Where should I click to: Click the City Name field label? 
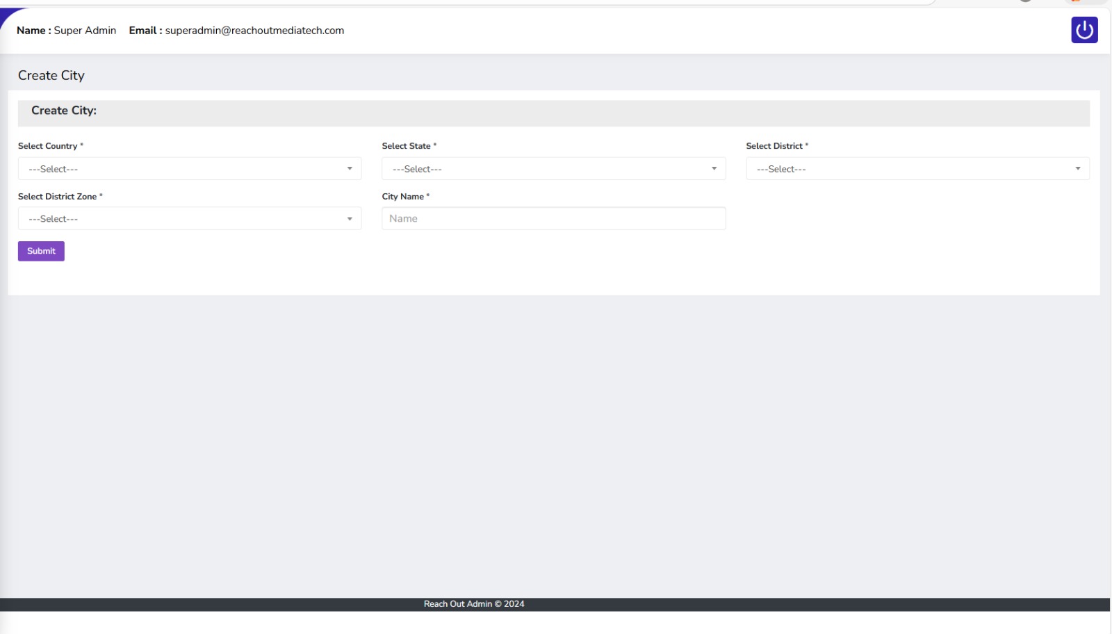(402, 197)
